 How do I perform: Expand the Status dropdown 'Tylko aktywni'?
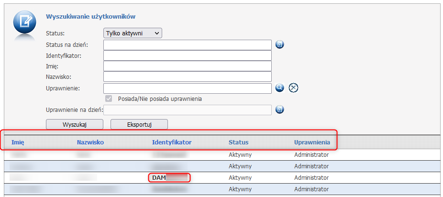coord(133,33)
